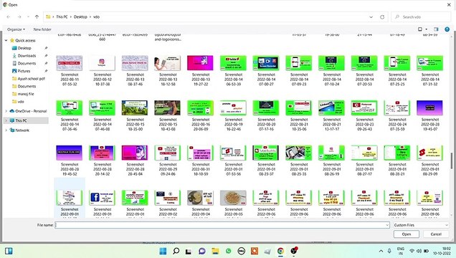Collapse the Quick access tree node
This screenshot has height=258, width=456.
(6, 40)
